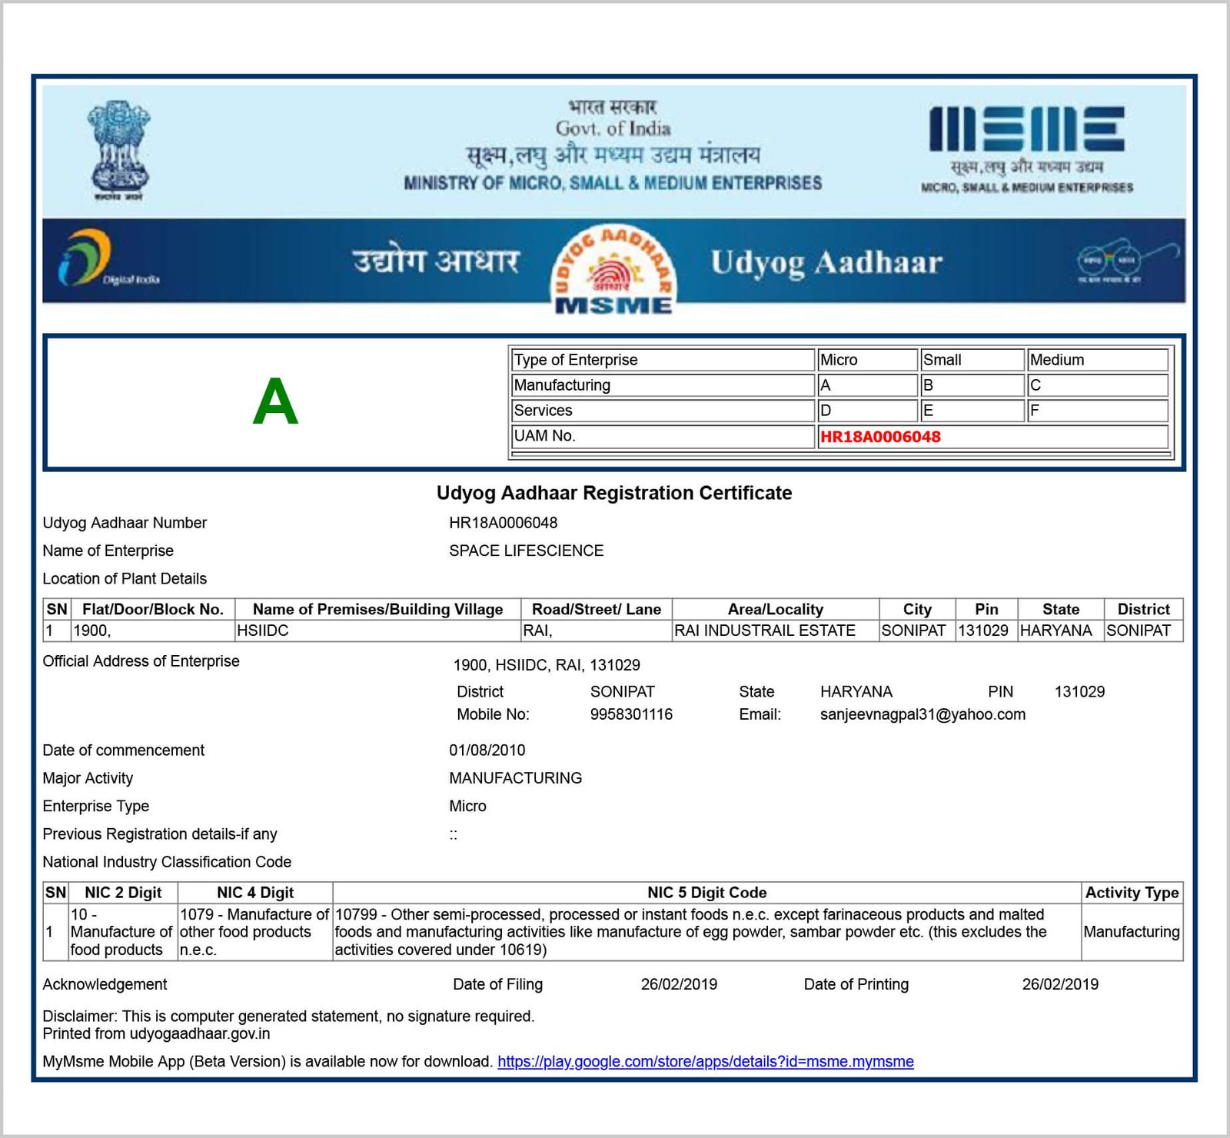Image resolution: width=1230 pixels, height=1138 pixels.
Task: Click the 10799 NIC 5 digit description cell
Action: pyautogui.click(x=707, y=932)
